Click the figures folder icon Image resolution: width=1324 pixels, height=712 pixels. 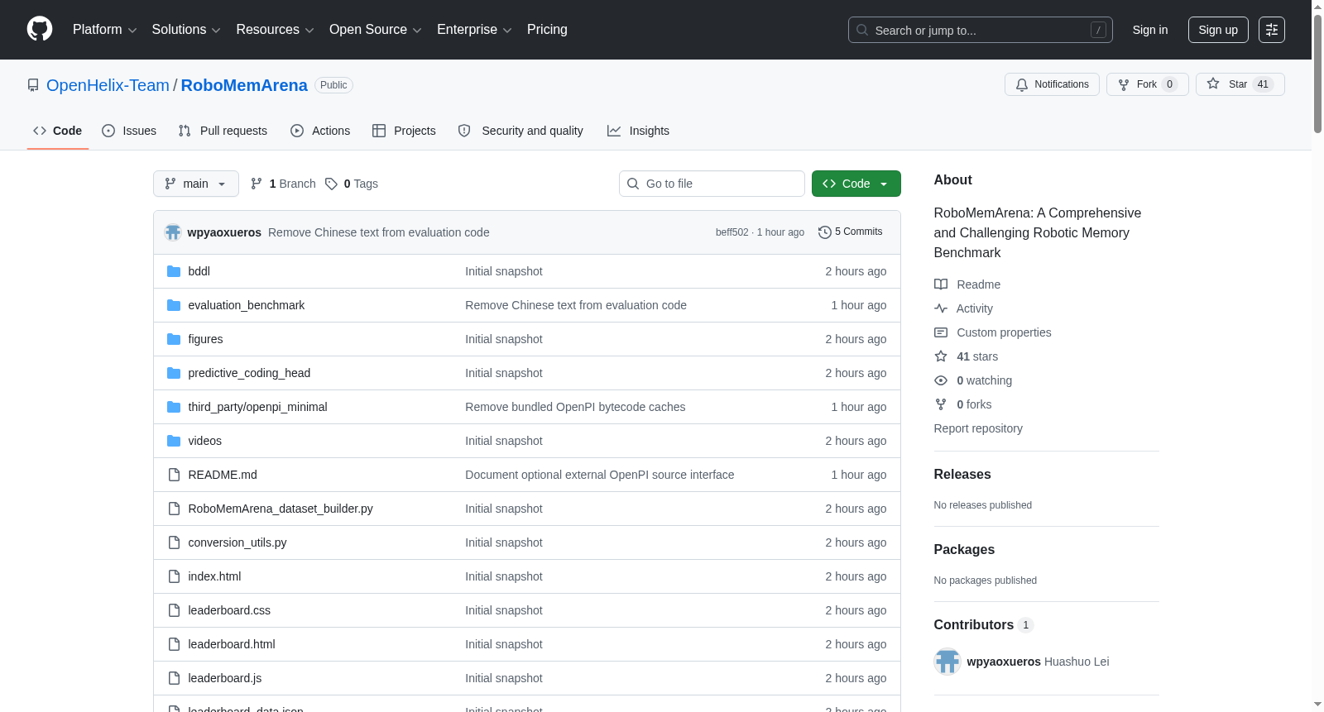click(x=174, y=339)
